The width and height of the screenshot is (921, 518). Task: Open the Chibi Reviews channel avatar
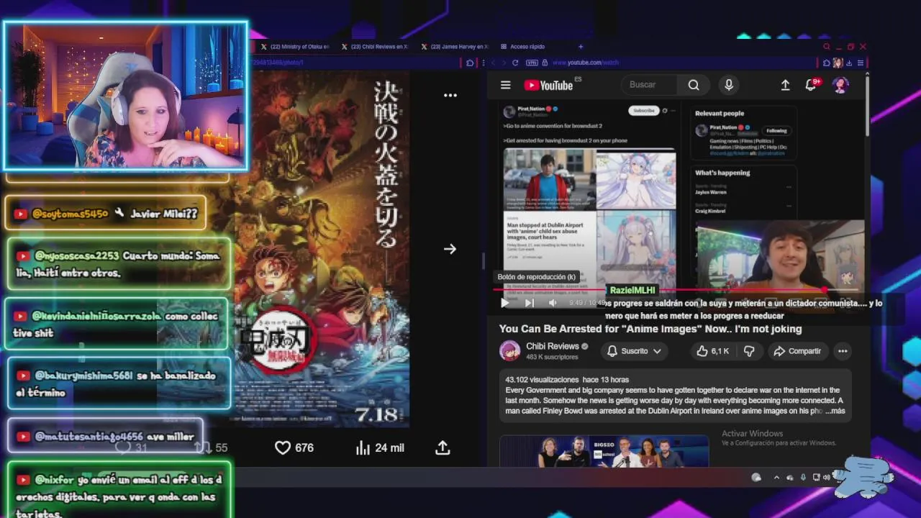pyautogui.click(x=510, y=351)
